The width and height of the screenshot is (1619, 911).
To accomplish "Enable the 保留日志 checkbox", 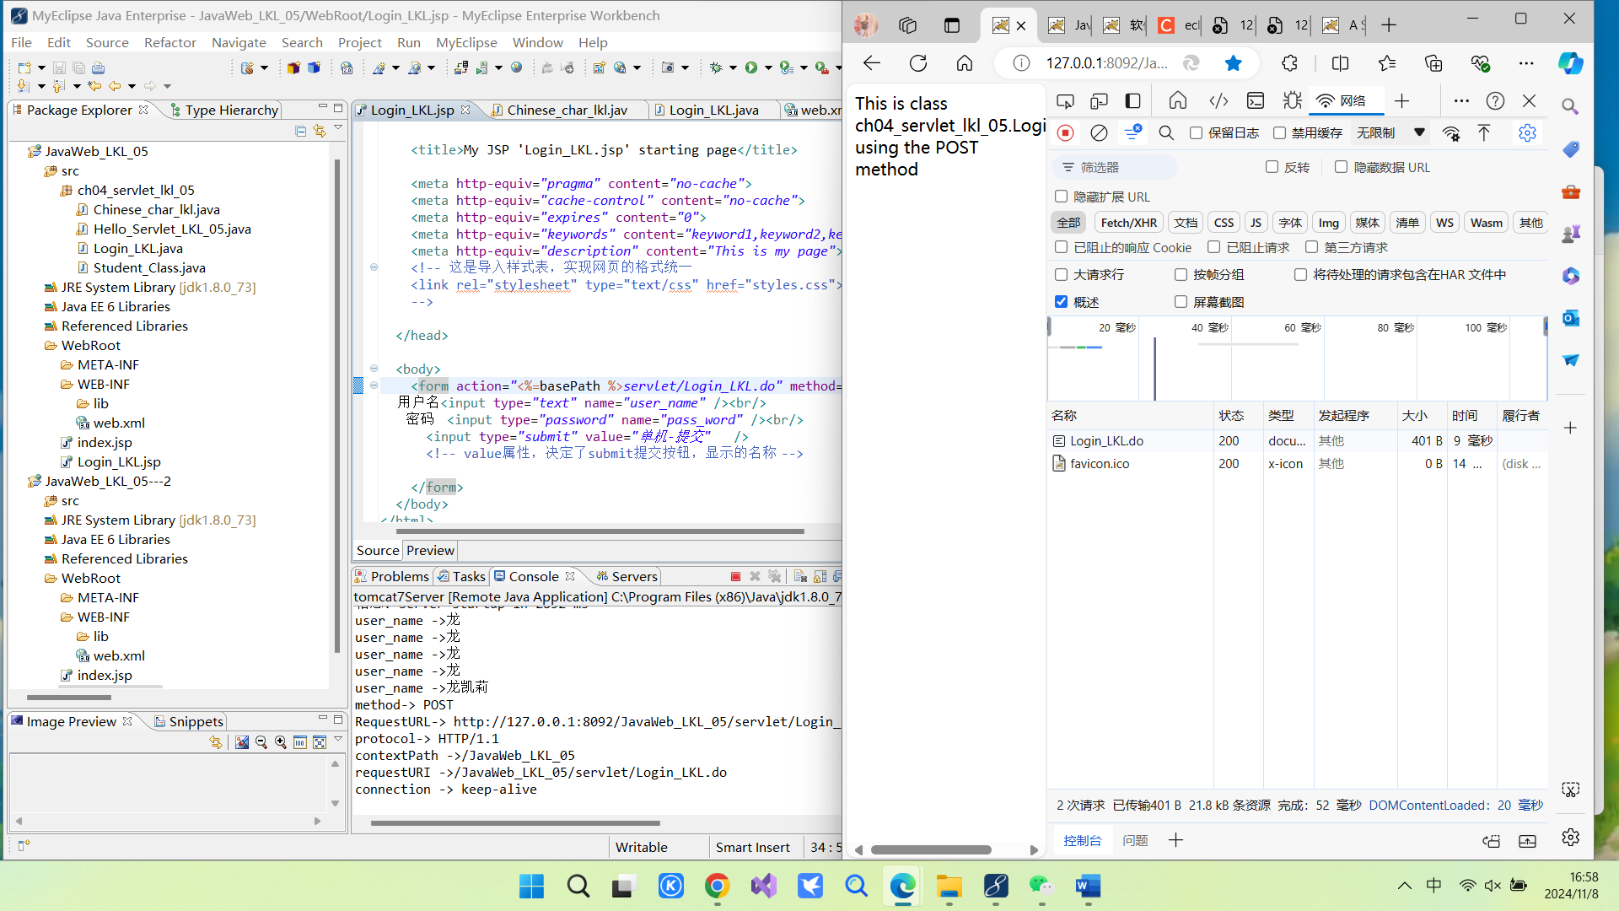I will pos(1196,133).
